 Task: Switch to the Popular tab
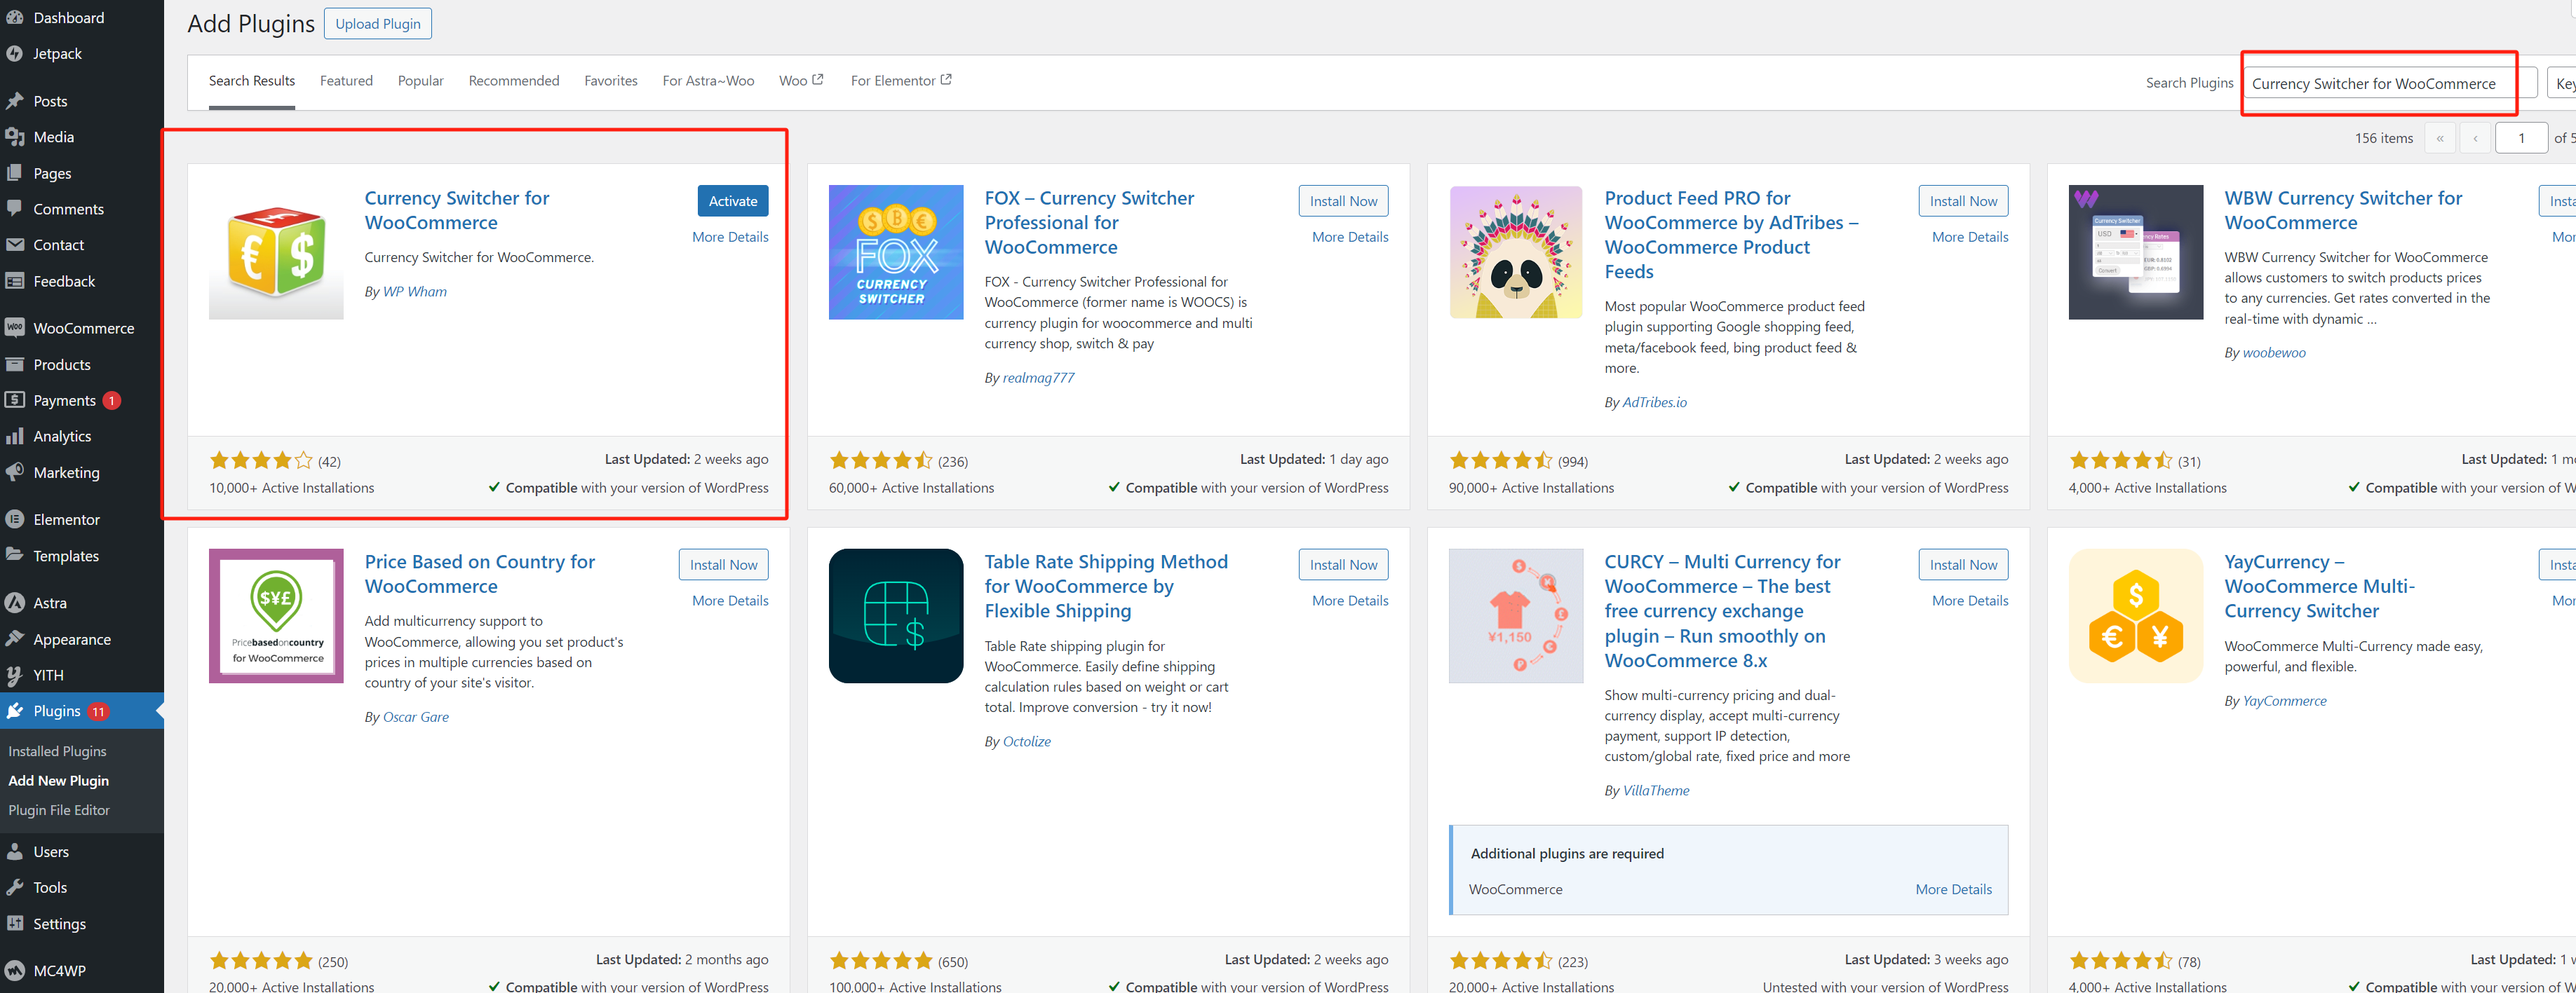coord(420,81)
